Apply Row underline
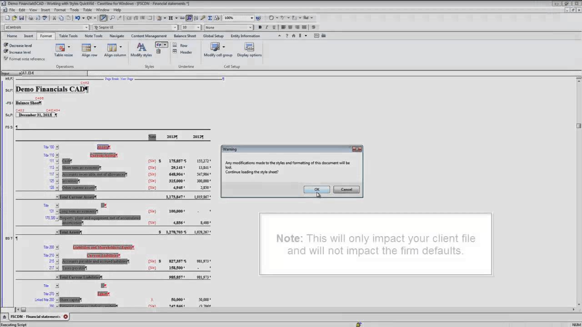Viewport: 582px width, 327px height. [180, 45]
